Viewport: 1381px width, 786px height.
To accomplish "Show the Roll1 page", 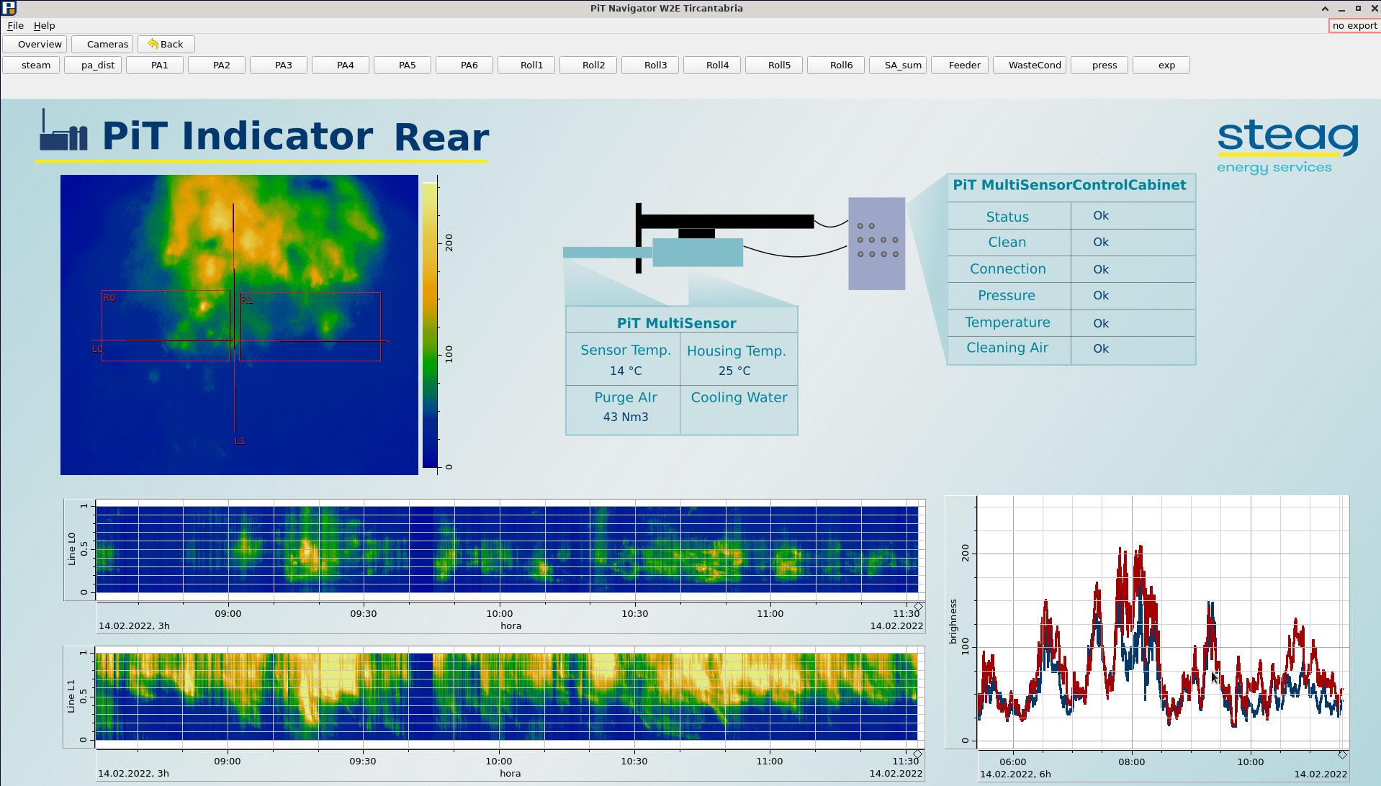I will (x=526, y=65).
